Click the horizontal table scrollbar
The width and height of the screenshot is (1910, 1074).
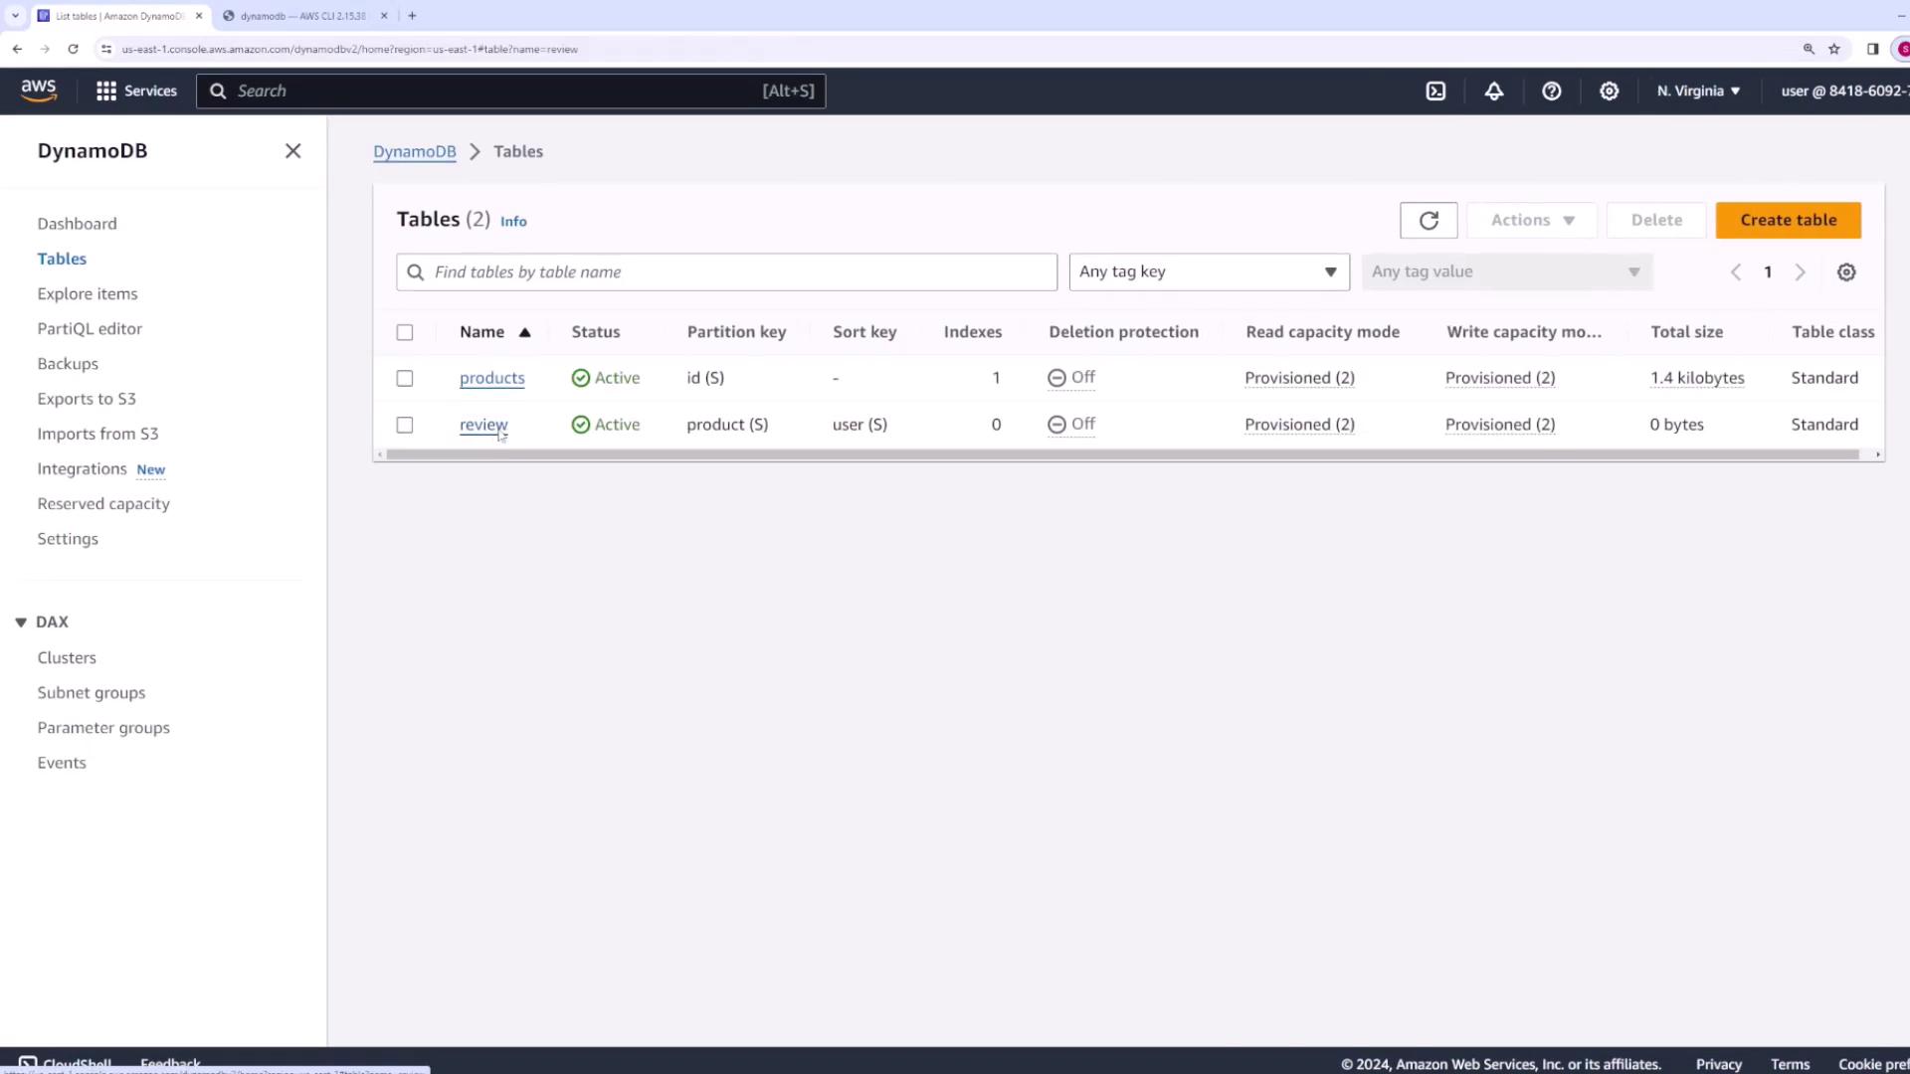pyautogui.click(x=1122, y=454)
